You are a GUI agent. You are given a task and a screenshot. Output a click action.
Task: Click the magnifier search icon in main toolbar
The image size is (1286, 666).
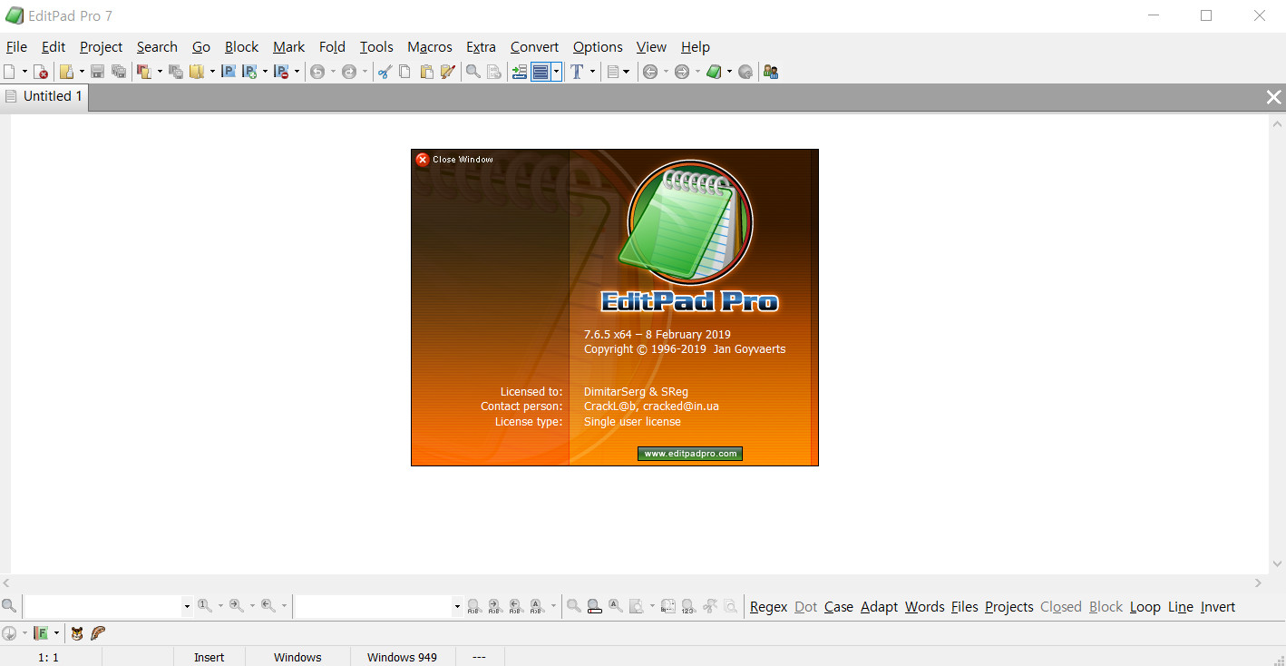(x=473, y=72)
